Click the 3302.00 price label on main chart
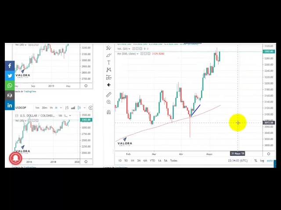The image size is (281, 210). [268, 52]
